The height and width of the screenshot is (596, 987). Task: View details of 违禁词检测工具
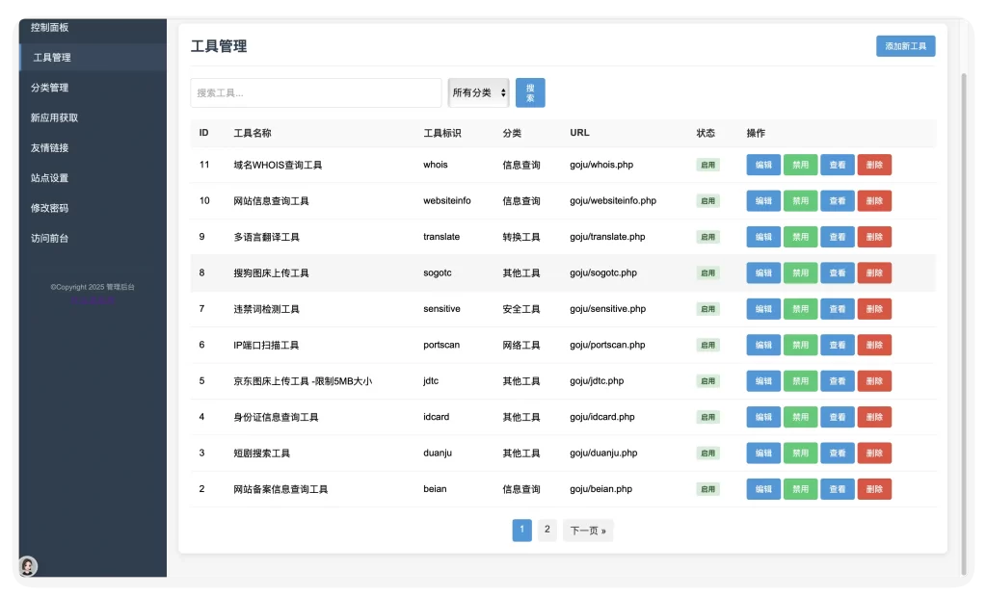(x=837, y=309)
